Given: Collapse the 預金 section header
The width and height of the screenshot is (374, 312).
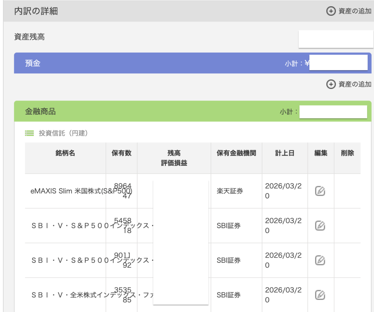Looking at the screenshot, I should 33,63.
